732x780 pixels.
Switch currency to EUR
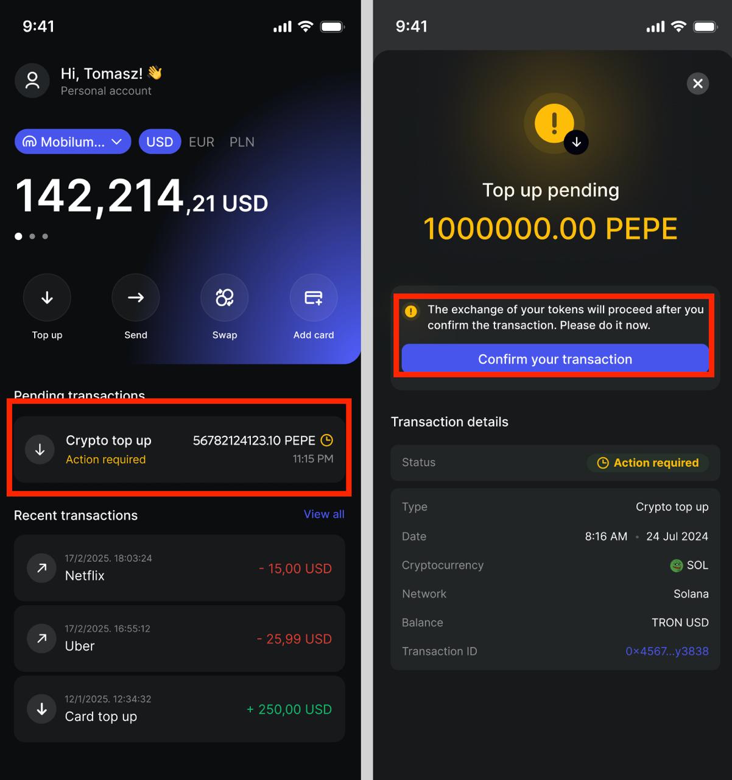pos(202,142)
